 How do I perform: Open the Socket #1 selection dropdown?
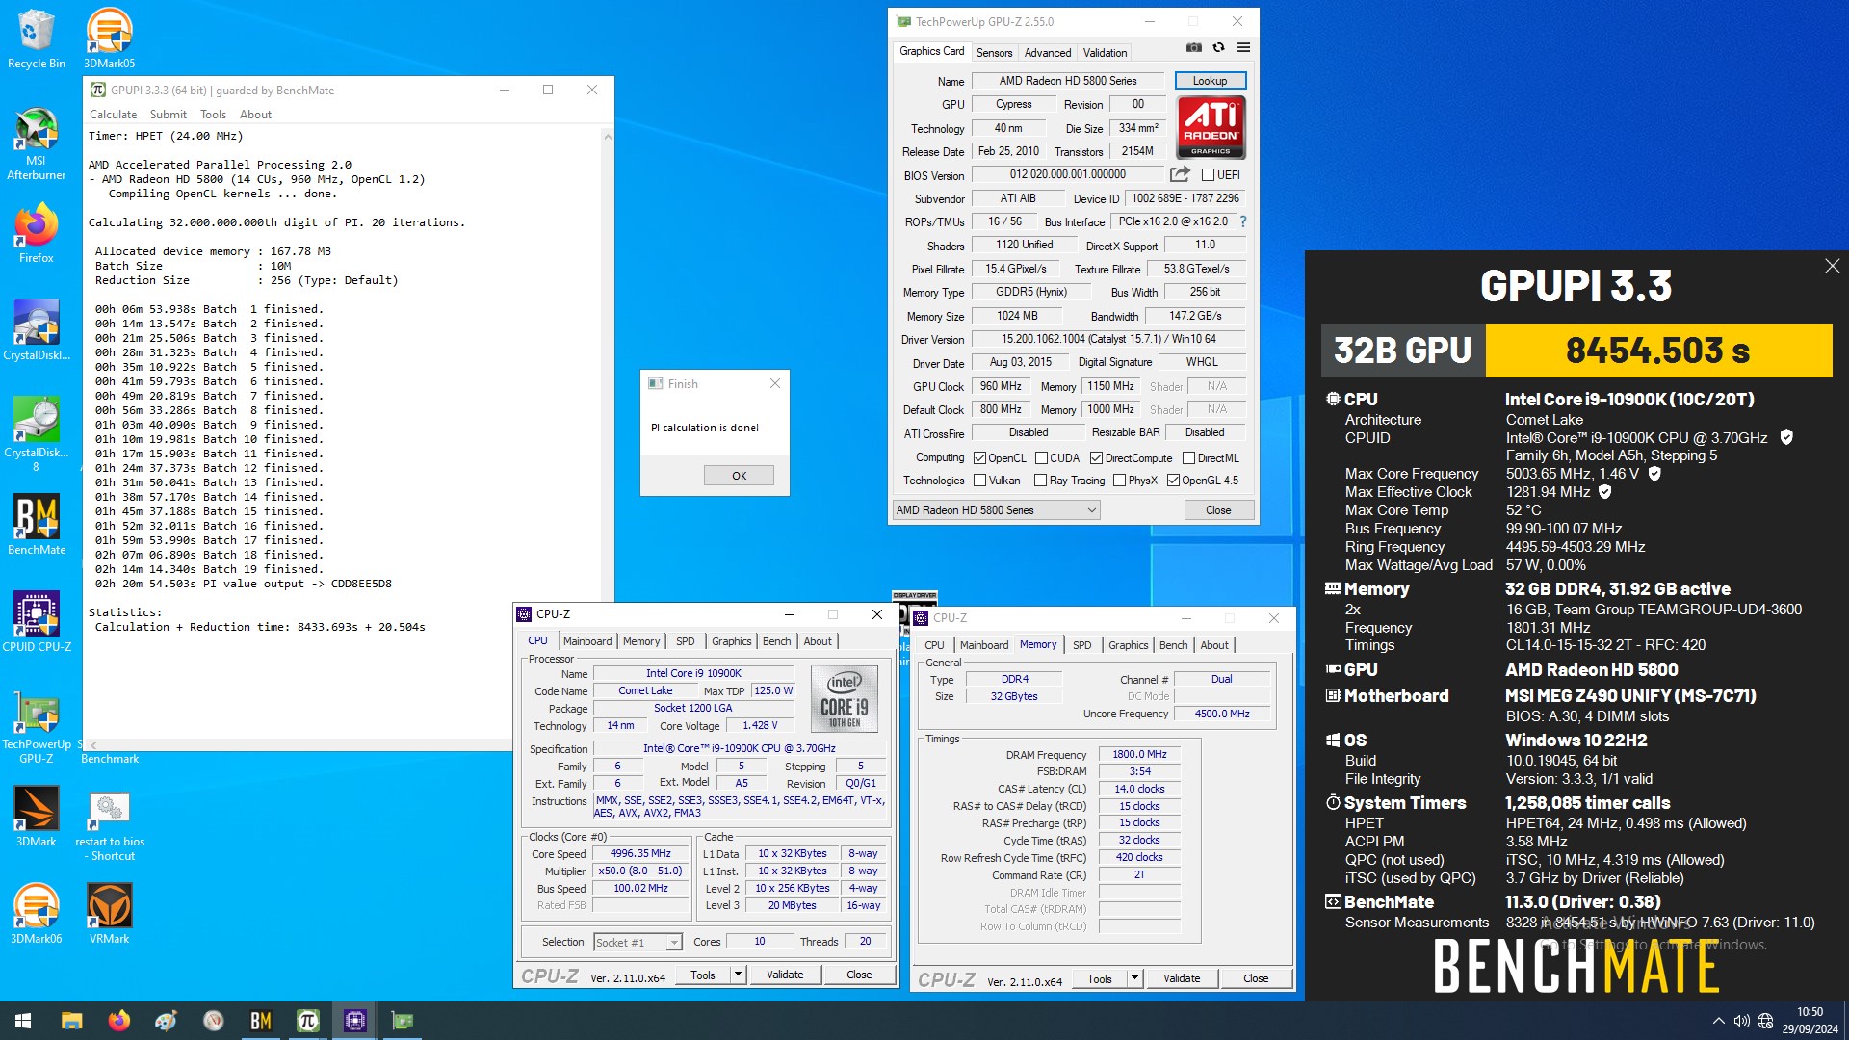click(638, 943)
